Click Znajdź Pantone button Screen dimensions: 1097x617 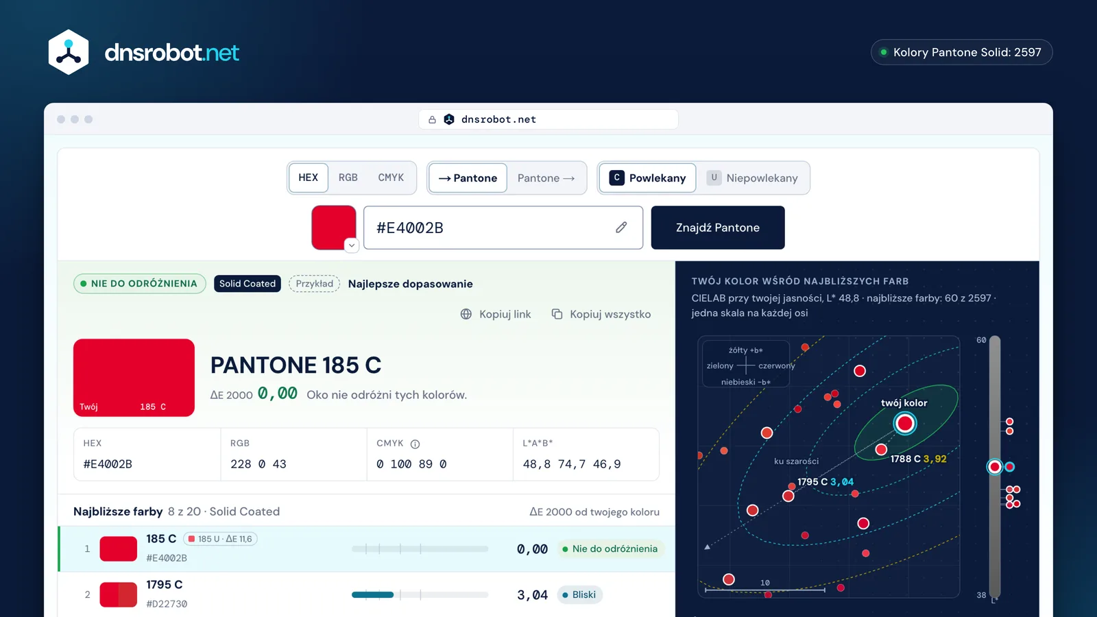click(x=718, y=228)
